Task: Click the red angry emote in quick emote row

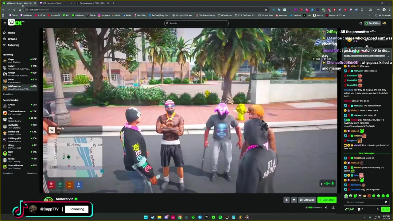Action: pyautogui.click(x=369, y=196)
